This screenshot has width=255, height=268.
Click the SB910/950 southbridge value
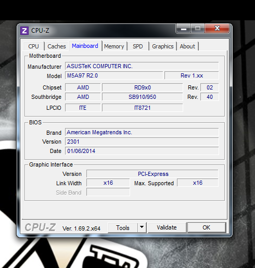[143, 97]
